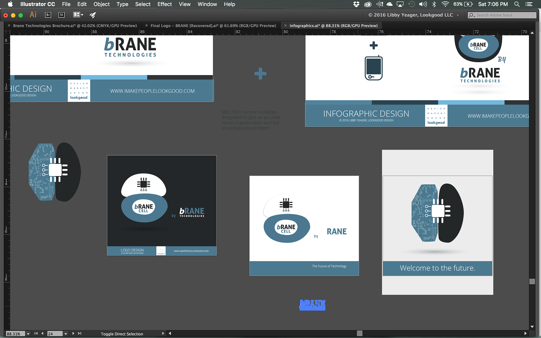Click the GPU Performance rocket icon
541x338 pixels.
pos(93,15)
